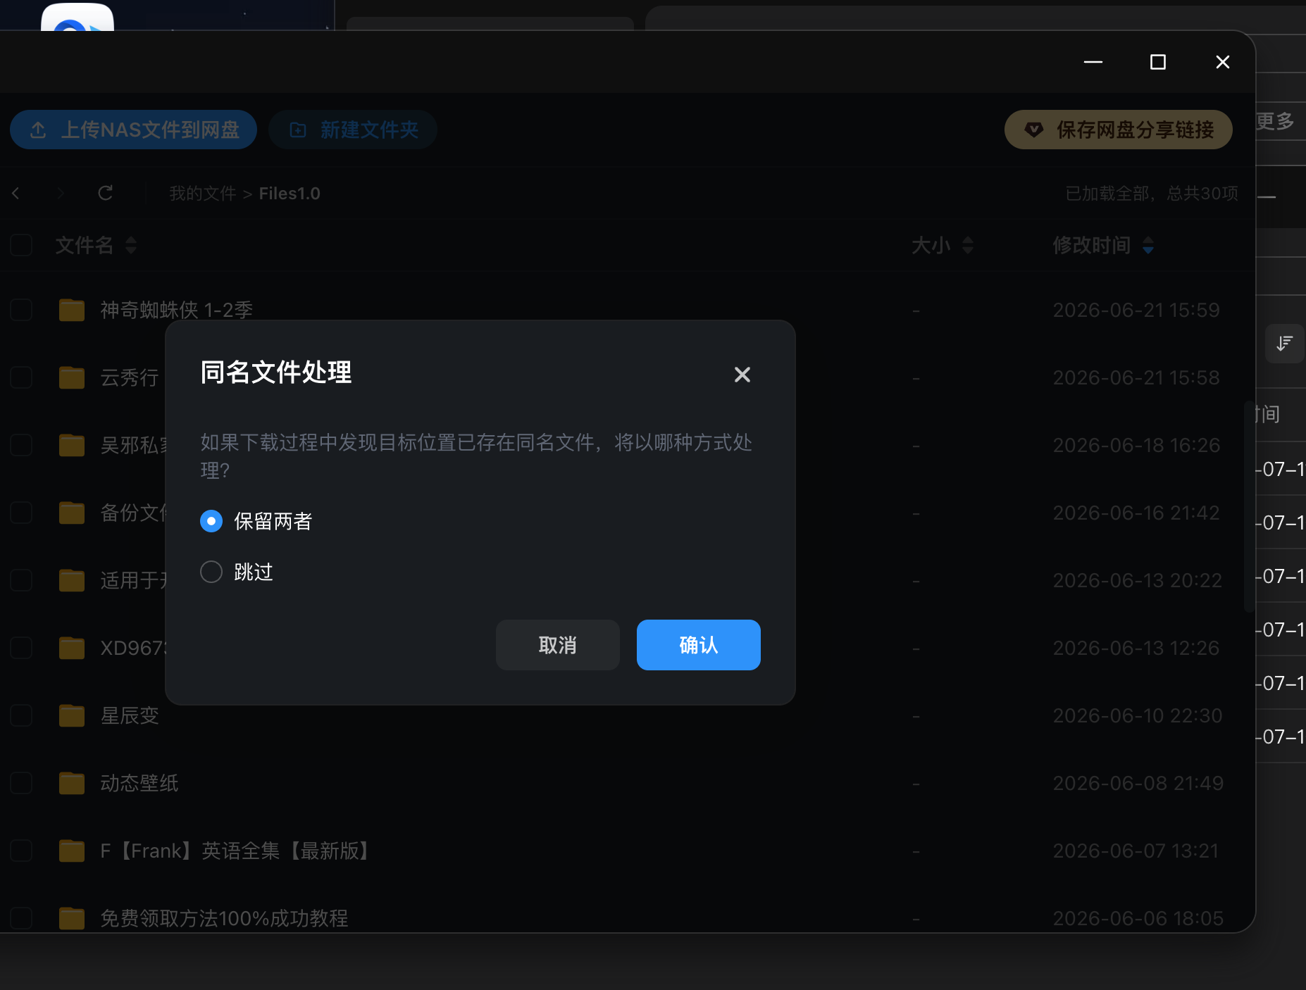Open the 动态壁纸 folder name

[x=139, y=783]
